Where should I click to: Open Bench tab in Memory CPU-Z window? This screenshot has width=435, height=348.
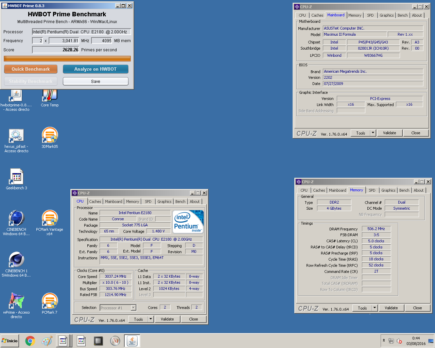404,190
